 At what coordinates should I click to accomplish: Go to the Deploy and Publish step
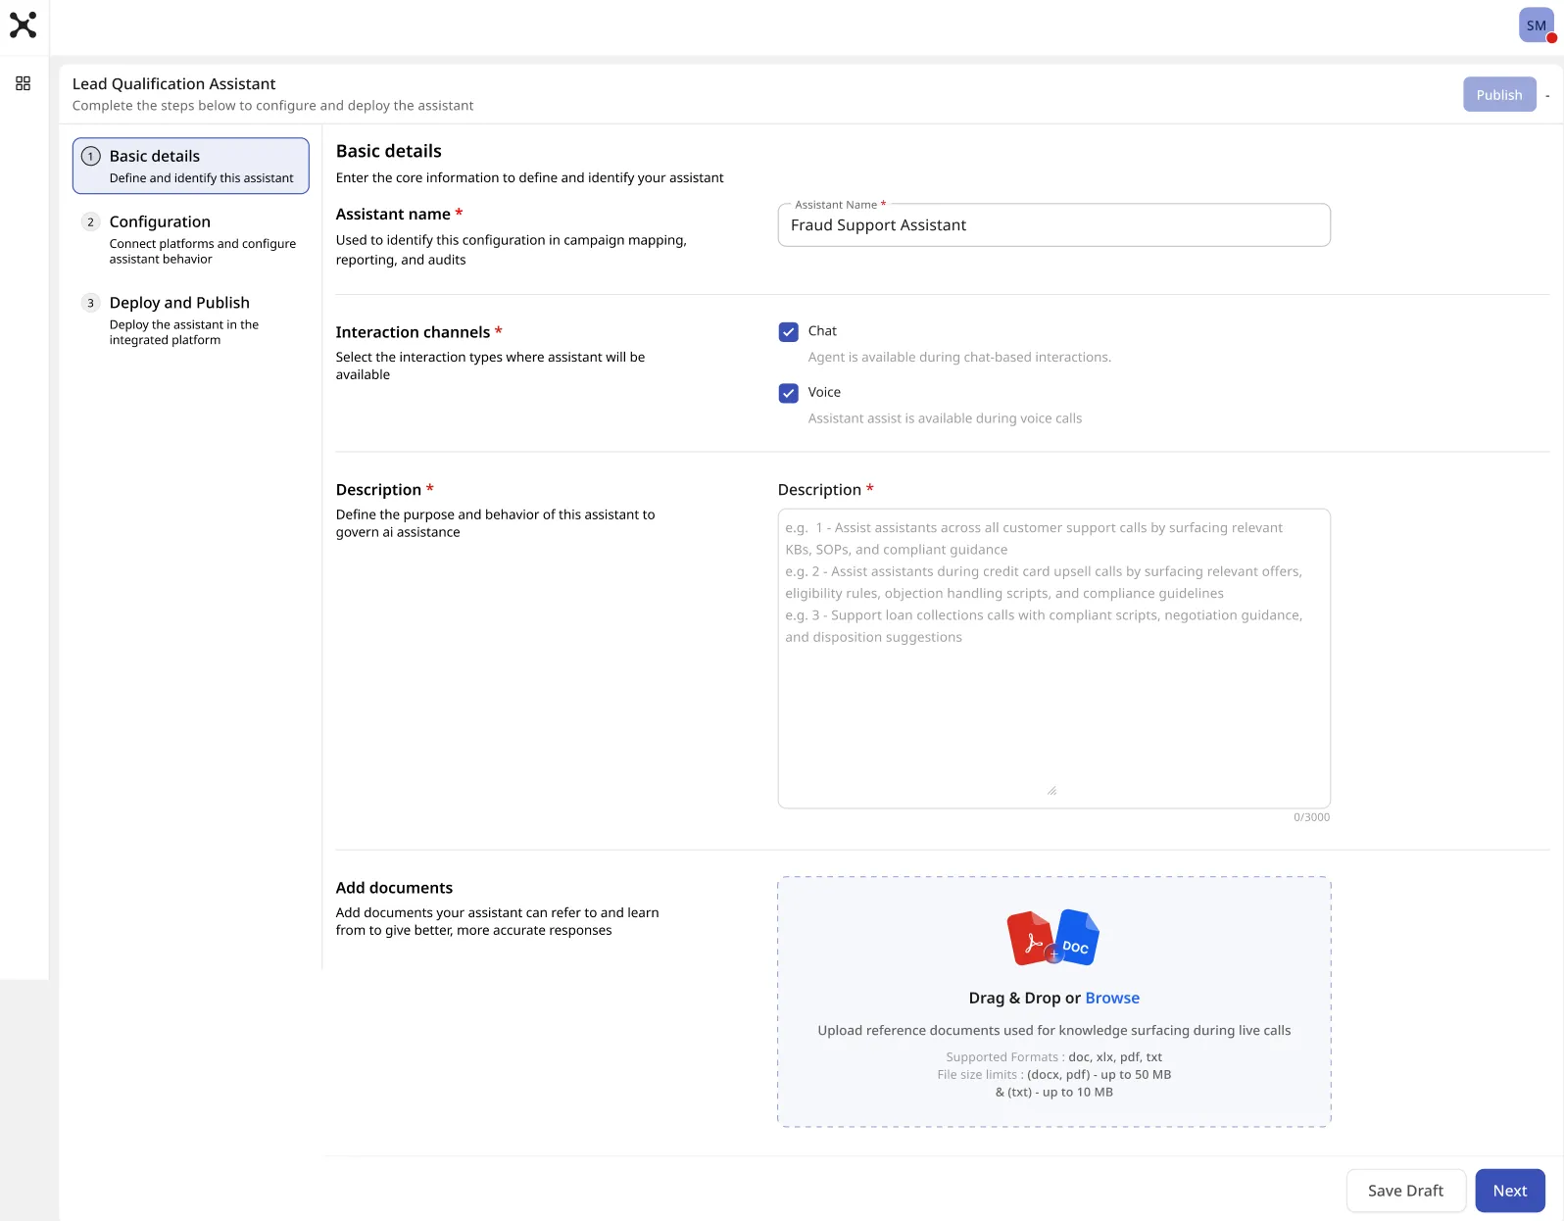point(190,320)
